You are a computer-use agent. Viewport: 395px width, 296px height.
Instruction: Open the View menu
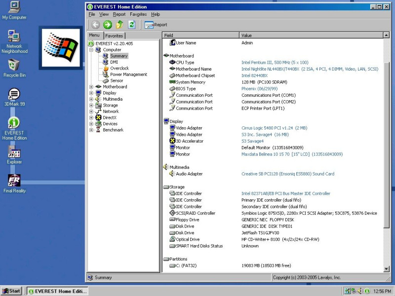point(104,14)
